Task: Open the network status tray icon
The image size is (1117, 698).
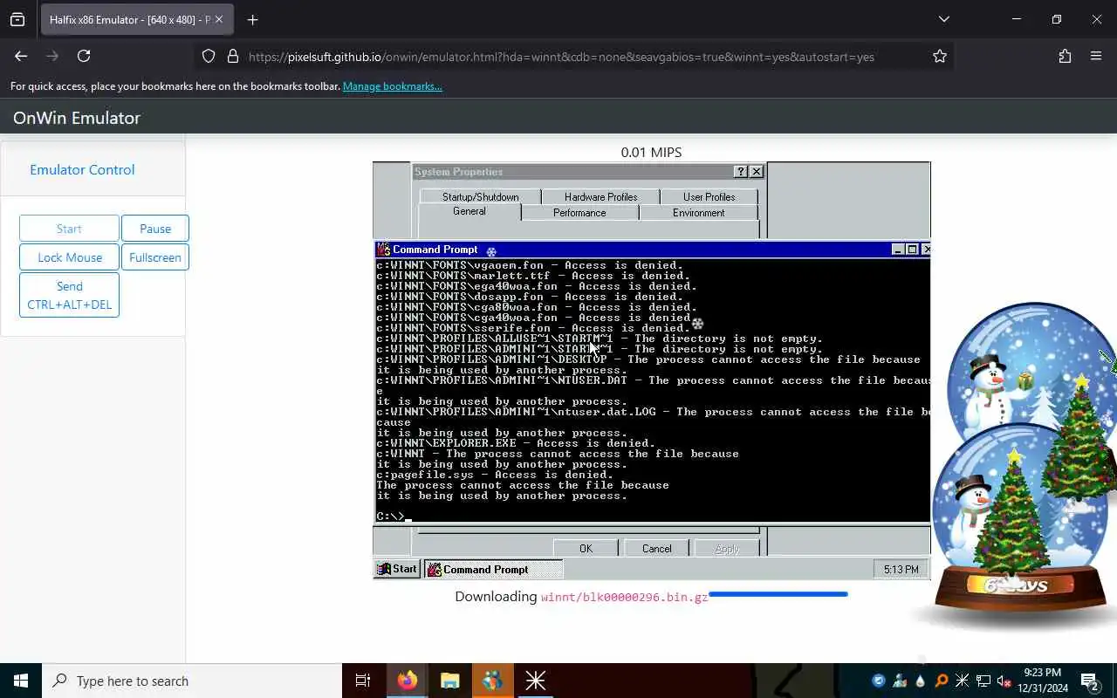Action: [x=983, y=681]
